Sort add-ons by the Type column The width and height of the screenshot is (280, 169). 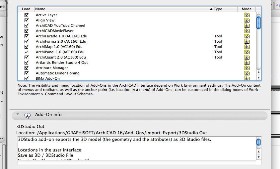tap(225, 9)
